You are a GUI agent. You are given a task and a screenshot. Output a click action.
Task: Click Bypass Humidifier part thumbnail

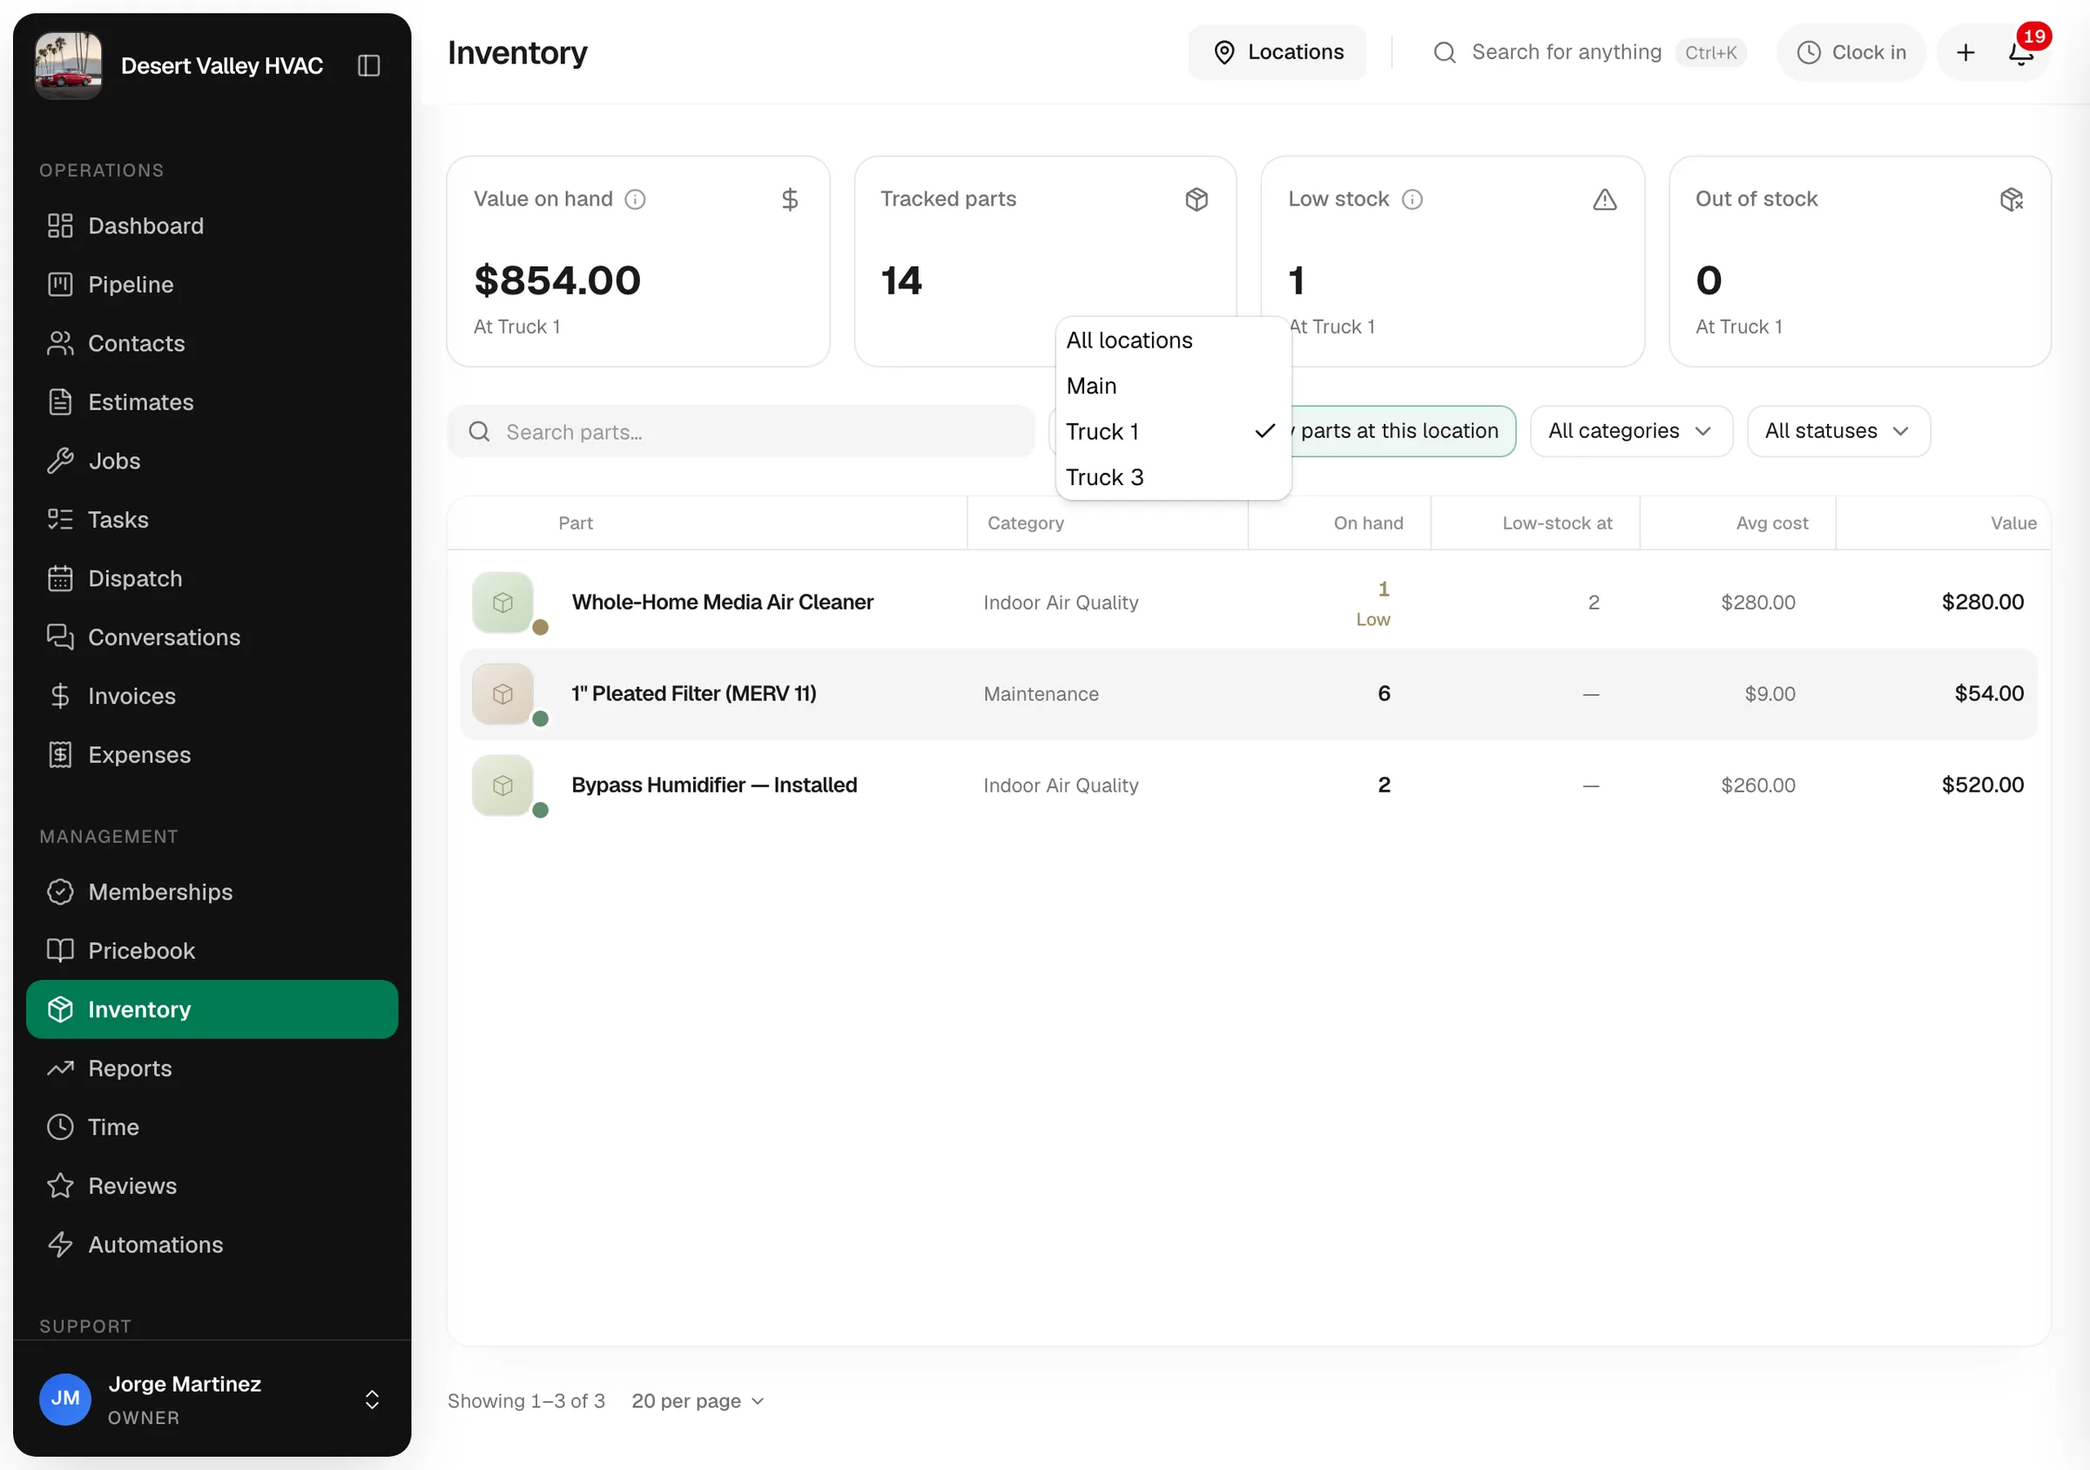pyautogui.click(x=502, y=786)
